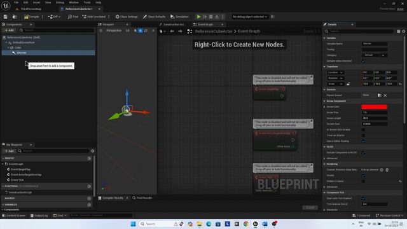This screenshot has height=229, width=407.
Task: Open the Location type dropdown
Action: 335,73
